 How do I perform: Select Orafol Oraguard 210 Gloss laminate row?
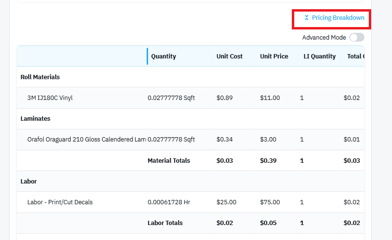click(x=191, y=140)
